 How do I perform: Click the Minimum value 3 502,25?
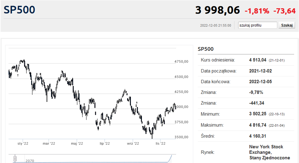tap(258, 114)
